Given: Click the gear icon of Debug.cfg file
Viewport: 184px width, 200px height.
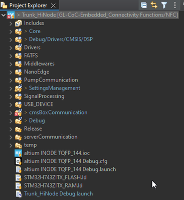Looking at the screenshot, I should point(18,161).
